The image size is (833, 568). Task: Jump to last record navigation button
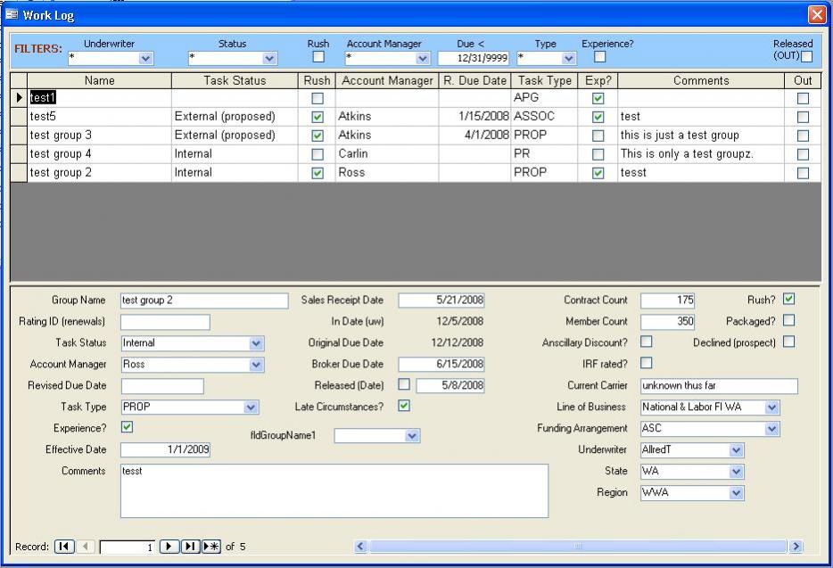point(190,547)
